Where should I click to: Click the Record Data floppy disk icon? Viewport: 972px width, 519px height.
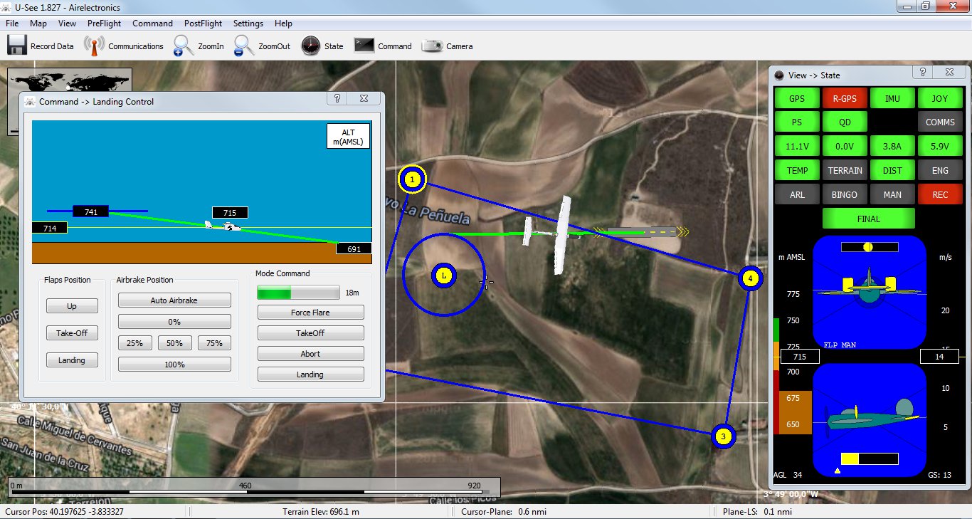[17, 46]
